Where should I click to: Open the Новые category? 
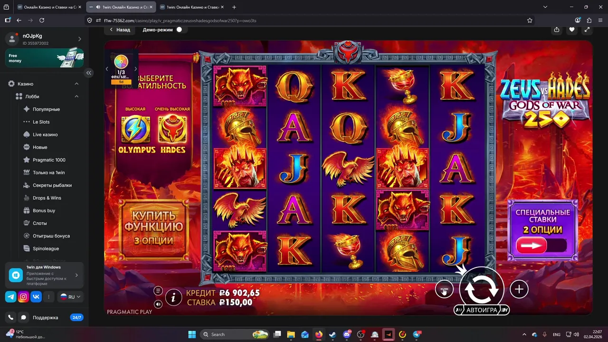(x=40, y=147)
